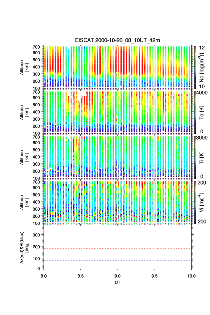This screenshot has height=315, width=210.
Task: Select the blue dashed elevation line
Action: pos(118,260)
